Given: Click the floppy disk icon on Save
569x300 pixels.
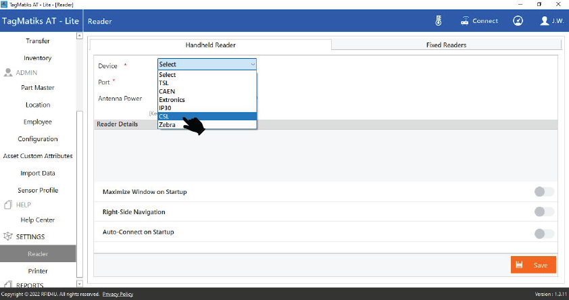Looking at the screenshot, I should coord(519,265).
